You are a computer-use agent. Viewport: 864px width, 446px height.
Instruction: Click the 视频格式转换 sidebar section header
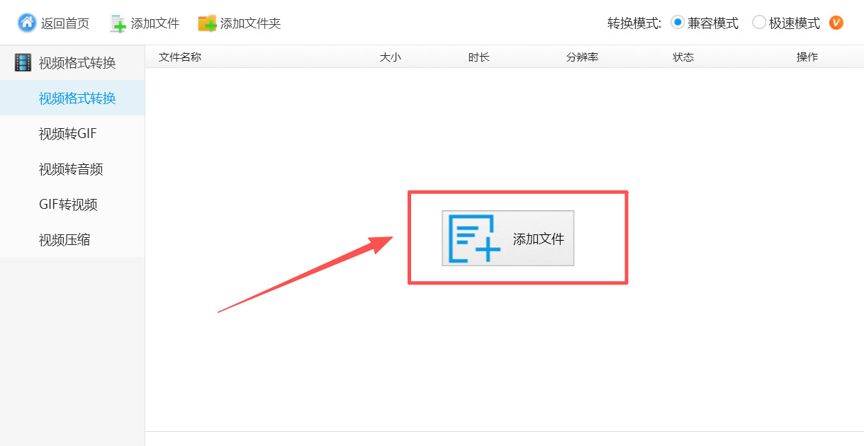pos(72,63)
